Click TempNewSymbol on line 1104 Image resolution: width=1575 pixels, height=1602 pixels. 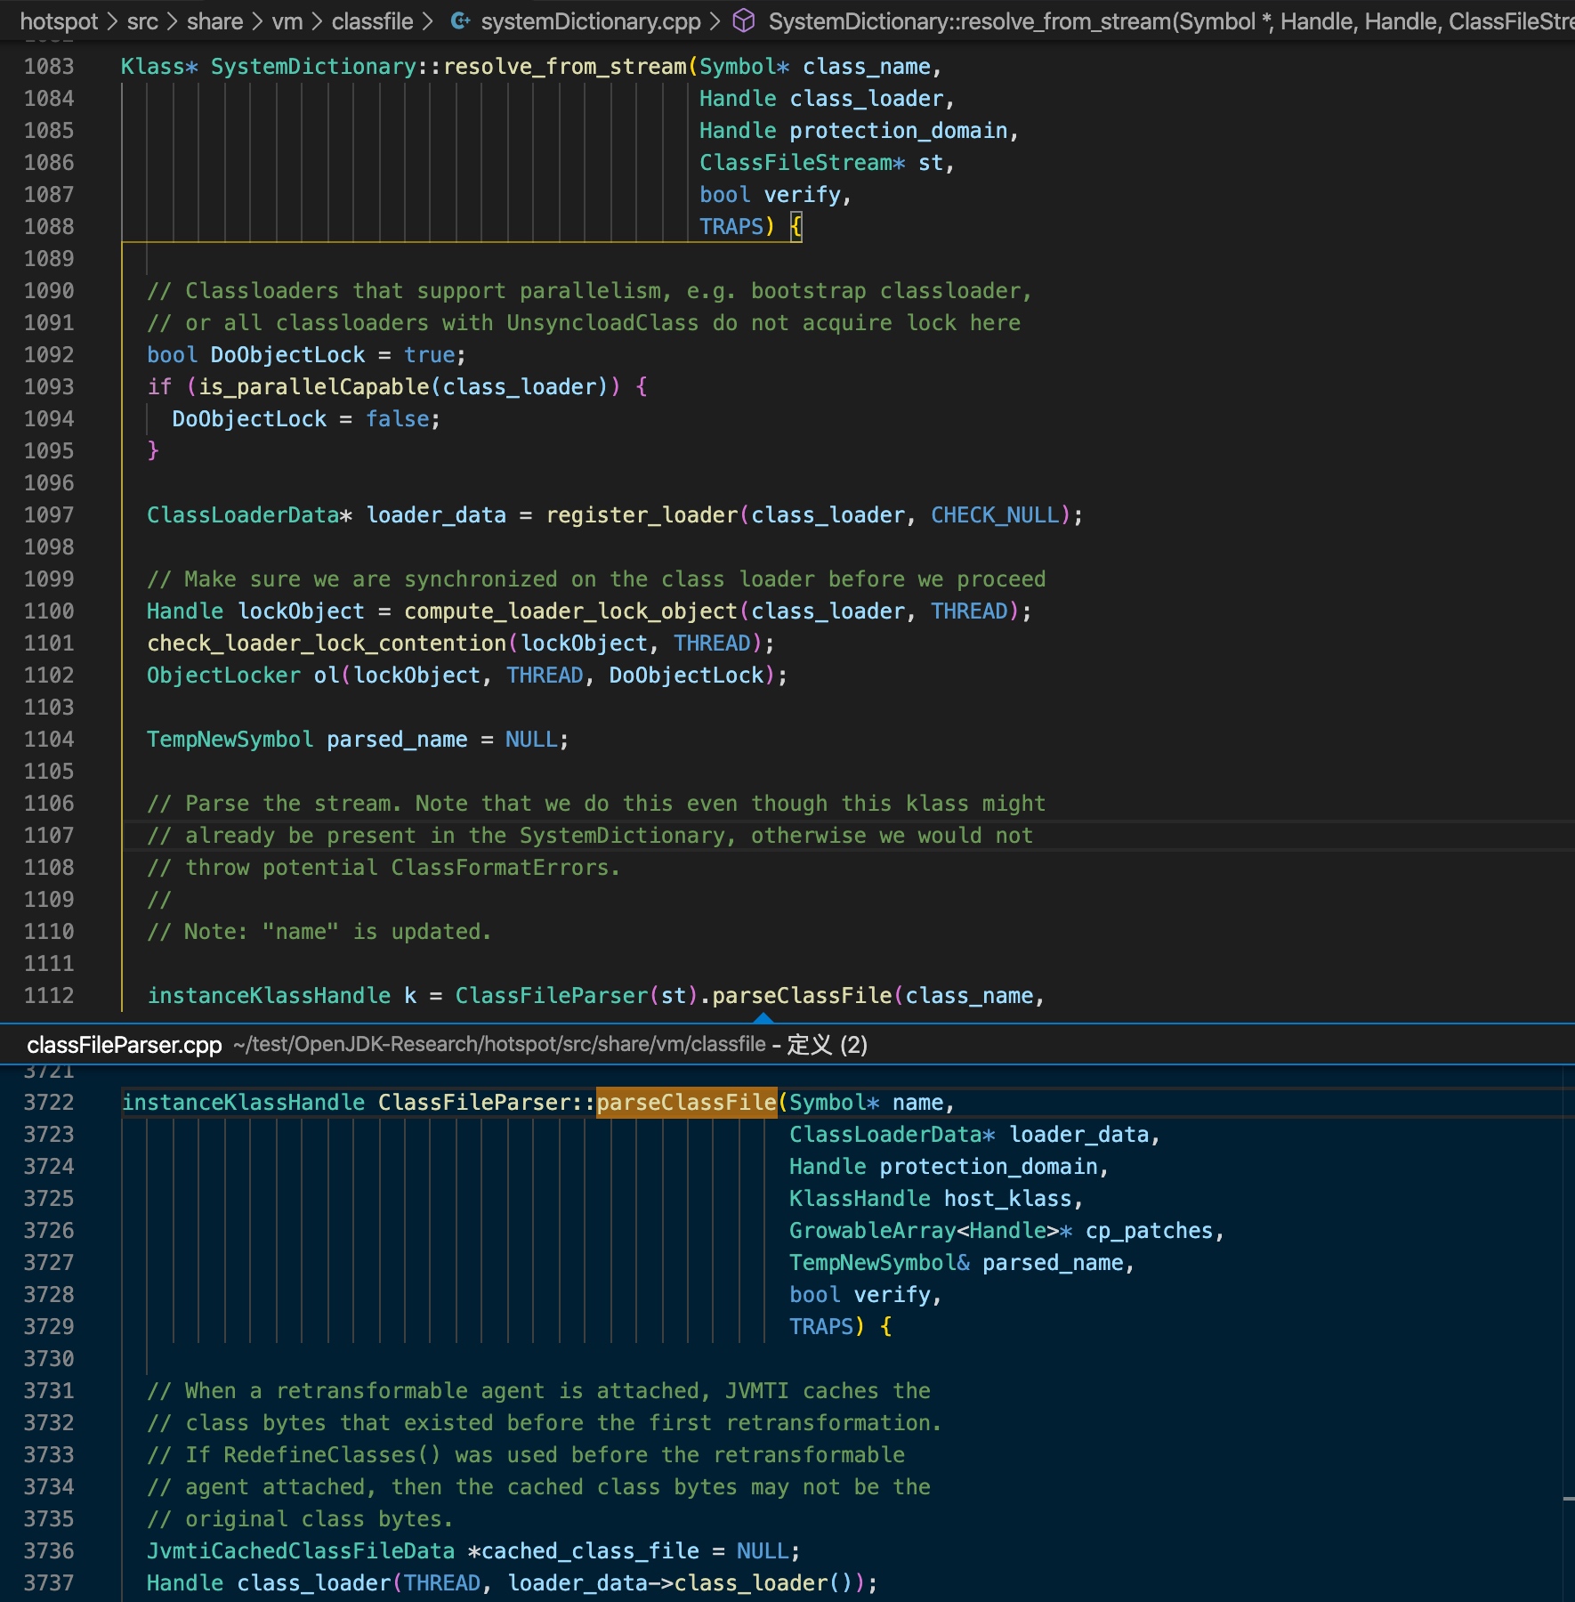[230, 740]
